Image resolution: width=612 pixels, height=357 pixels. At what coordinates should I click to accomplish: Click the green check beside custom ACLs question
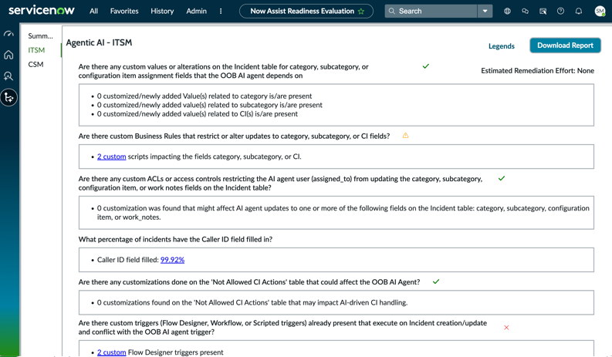click(x=502, y=178)
